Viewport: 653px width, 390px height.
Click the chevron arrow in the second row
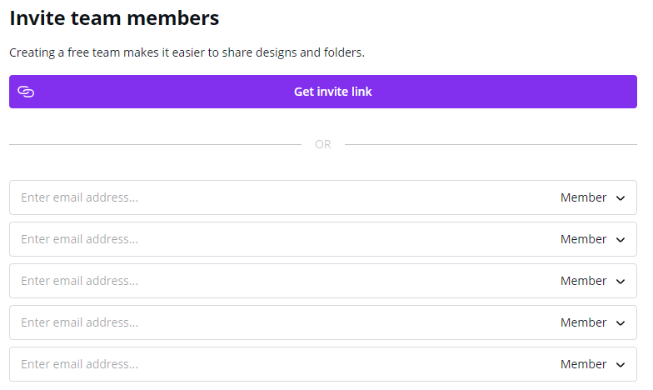click(x=621, y=240)
